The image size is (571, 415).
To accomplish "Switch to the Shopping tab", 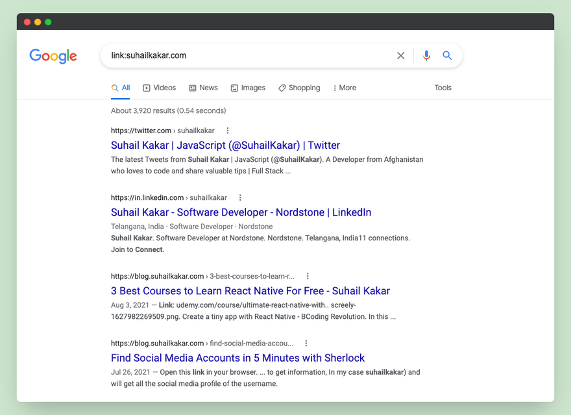I will pos(299,88).
